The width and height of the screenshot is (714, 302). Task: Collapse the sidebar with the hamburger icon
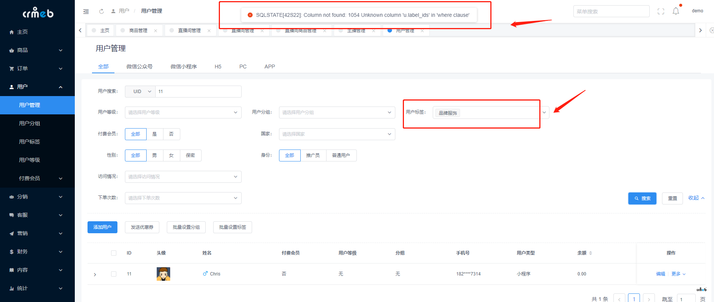86,11
